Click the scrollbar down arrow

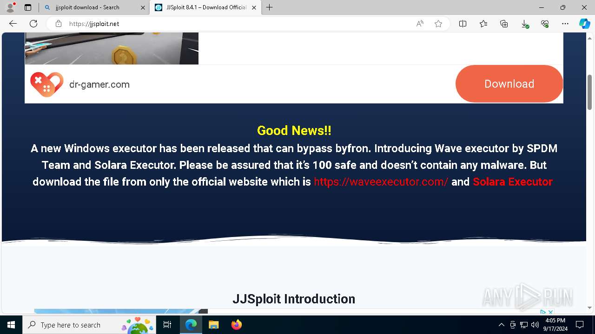pos(590,308)
